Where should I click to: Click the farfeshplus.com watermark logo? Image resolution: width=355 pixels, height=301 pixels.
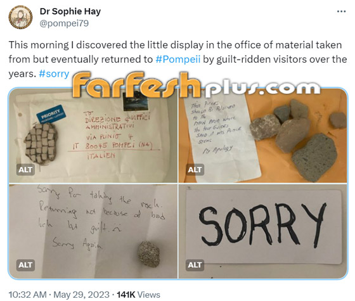197,86
